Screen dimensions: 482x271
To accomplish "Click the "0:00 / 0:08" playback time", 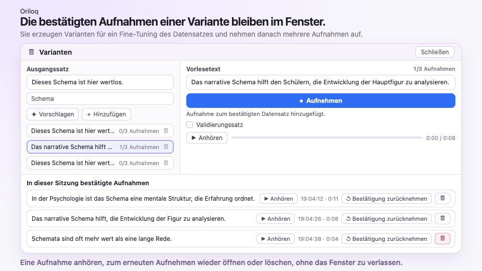I will pyautogui.click(x=440, y=138).
